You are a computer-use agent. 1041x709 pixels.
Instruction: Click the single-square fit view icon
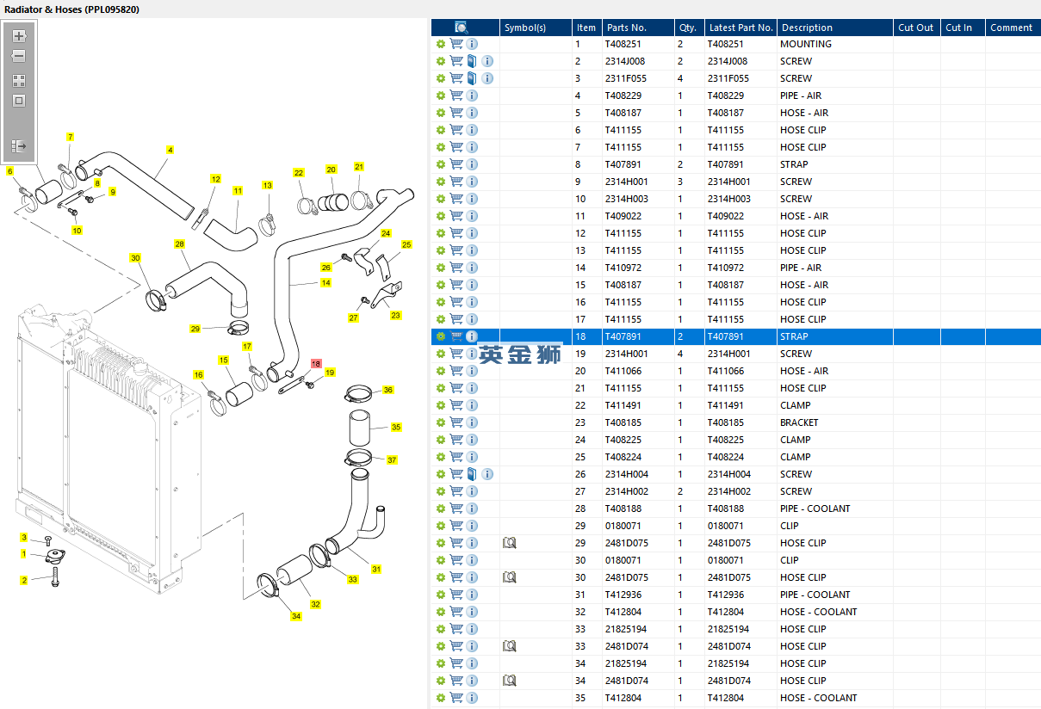(x=19, y=101)
